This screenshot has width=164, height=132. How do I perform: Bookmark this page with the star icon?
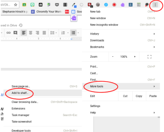[x=15, y=5]
